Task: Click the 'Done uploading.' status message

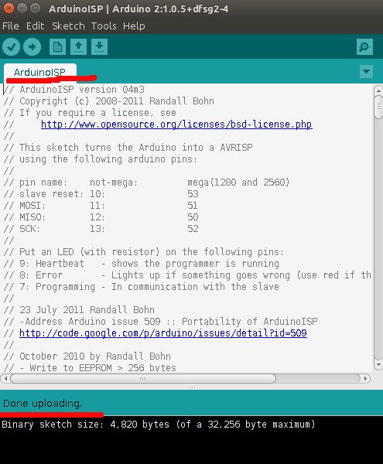Action: click(43, 404)
